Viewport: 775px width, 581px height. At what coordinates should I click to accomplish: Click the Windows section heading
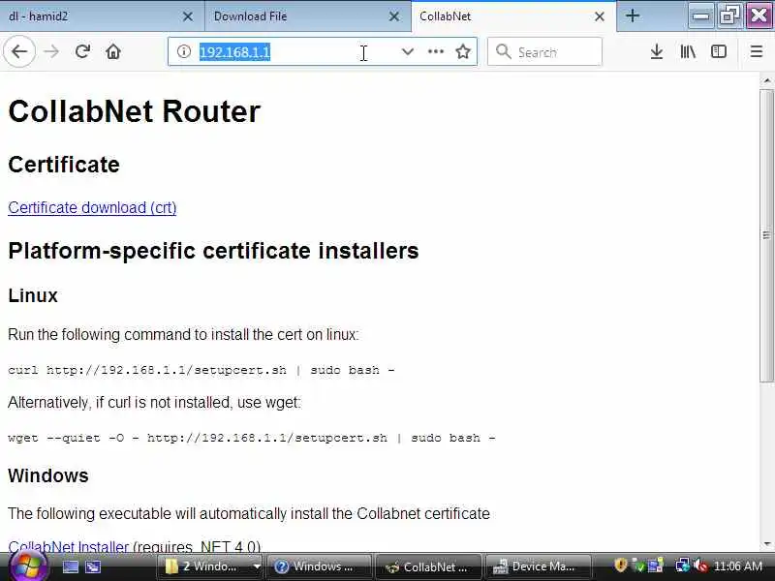[x=48, y=475]
